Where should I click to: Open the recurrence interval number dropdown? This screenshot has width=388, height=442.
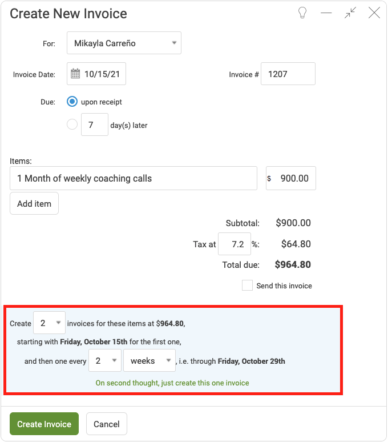[x=105, y=360]
